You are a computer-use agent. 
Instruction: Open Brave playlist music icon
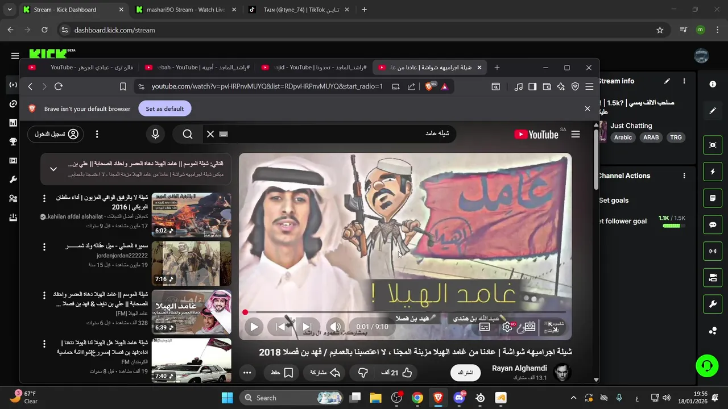coord(518,86)
